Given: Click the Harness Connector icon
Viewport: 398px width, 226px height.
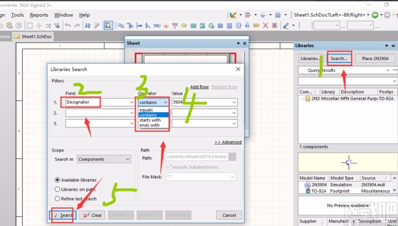Looking at the screenshot, I should [x=238, y=25].
